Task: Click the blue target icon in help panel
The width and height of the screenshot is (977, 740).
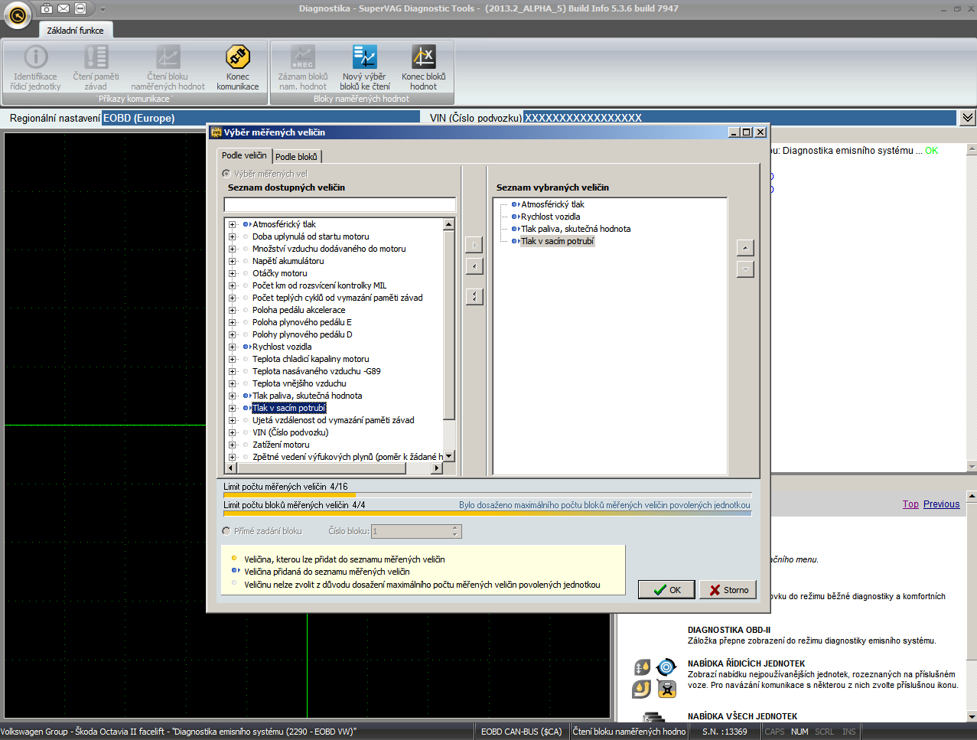Action: pyautogui.click(x=666, y=667)
